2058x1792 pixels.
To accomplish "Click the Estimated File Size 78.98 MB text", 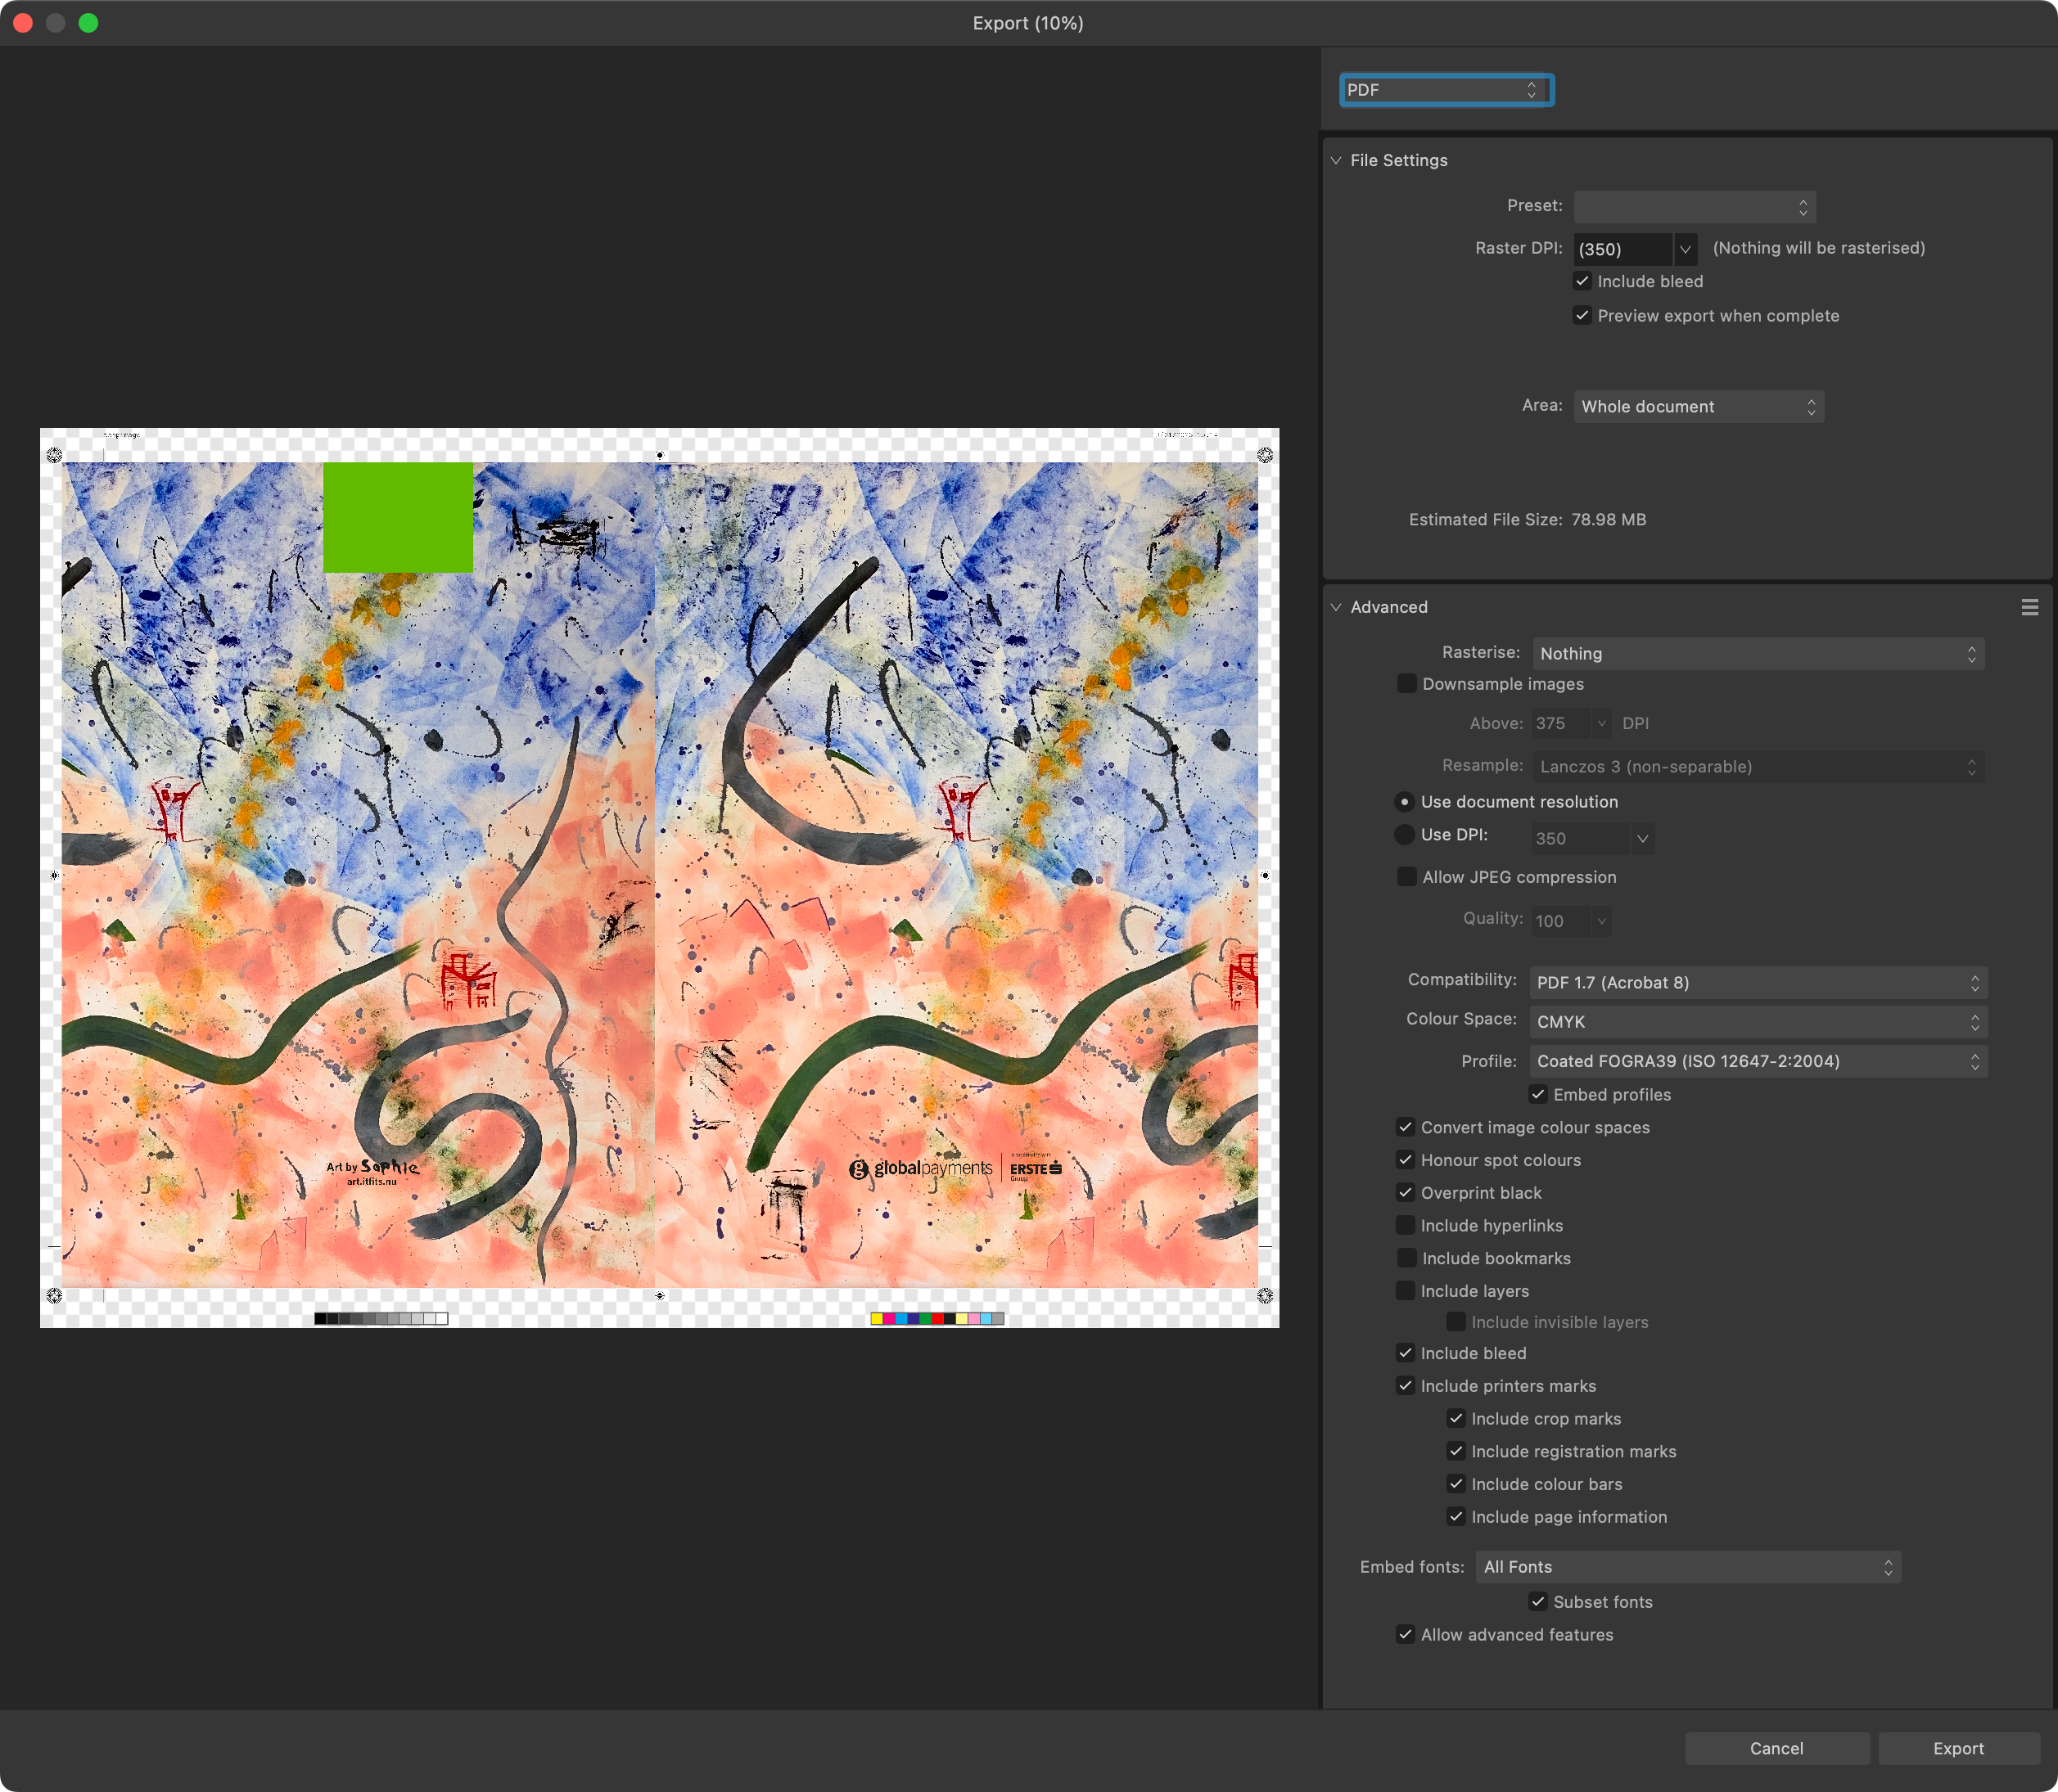I will pyautogui.click(x=1527, y=520).
